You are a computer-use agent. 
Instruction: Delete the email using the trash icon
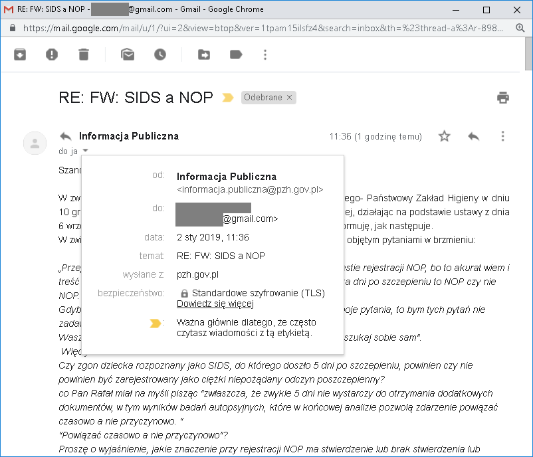click(83, 54)
